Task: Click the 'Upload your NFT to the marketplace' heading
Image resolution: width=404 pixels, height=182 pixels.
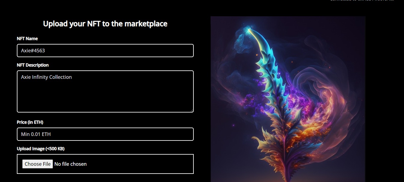Action: [x=105, y=23]
